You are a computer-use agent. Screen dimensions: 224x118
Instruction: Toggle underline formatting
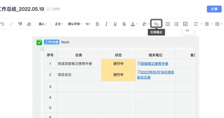tap(115, 24)
